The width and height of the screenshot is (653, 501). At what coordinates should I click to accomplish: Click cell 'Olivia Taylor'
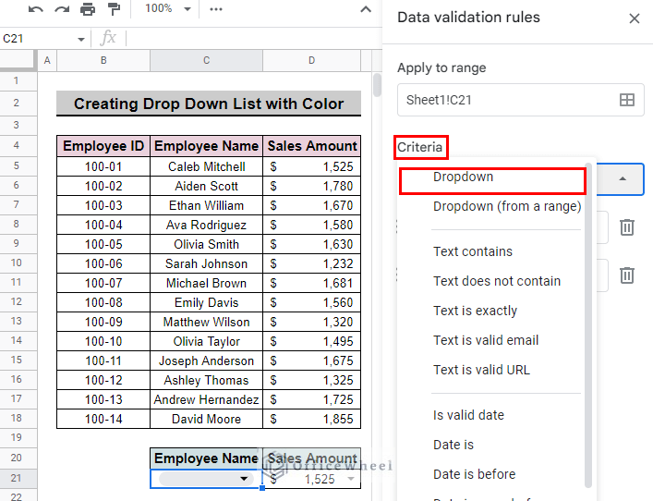206,341
